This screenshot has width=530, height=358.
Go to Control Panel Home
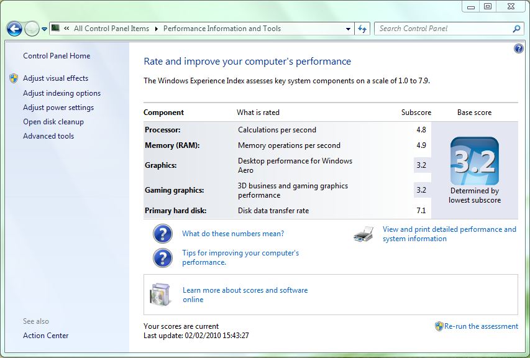pos(57,56)
